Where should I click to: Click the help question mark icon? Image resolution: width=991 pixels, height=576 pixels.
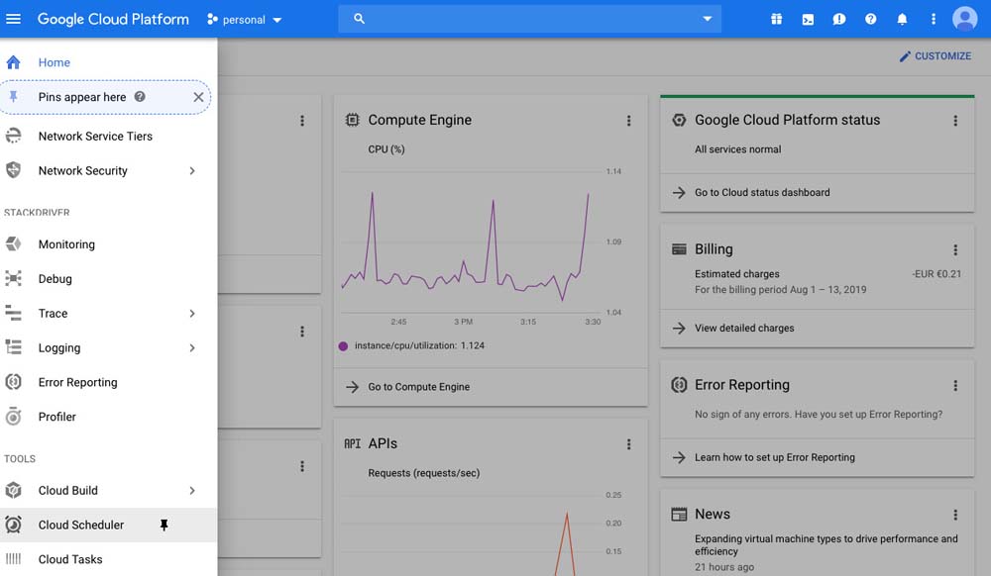click(x=870, y=19)
